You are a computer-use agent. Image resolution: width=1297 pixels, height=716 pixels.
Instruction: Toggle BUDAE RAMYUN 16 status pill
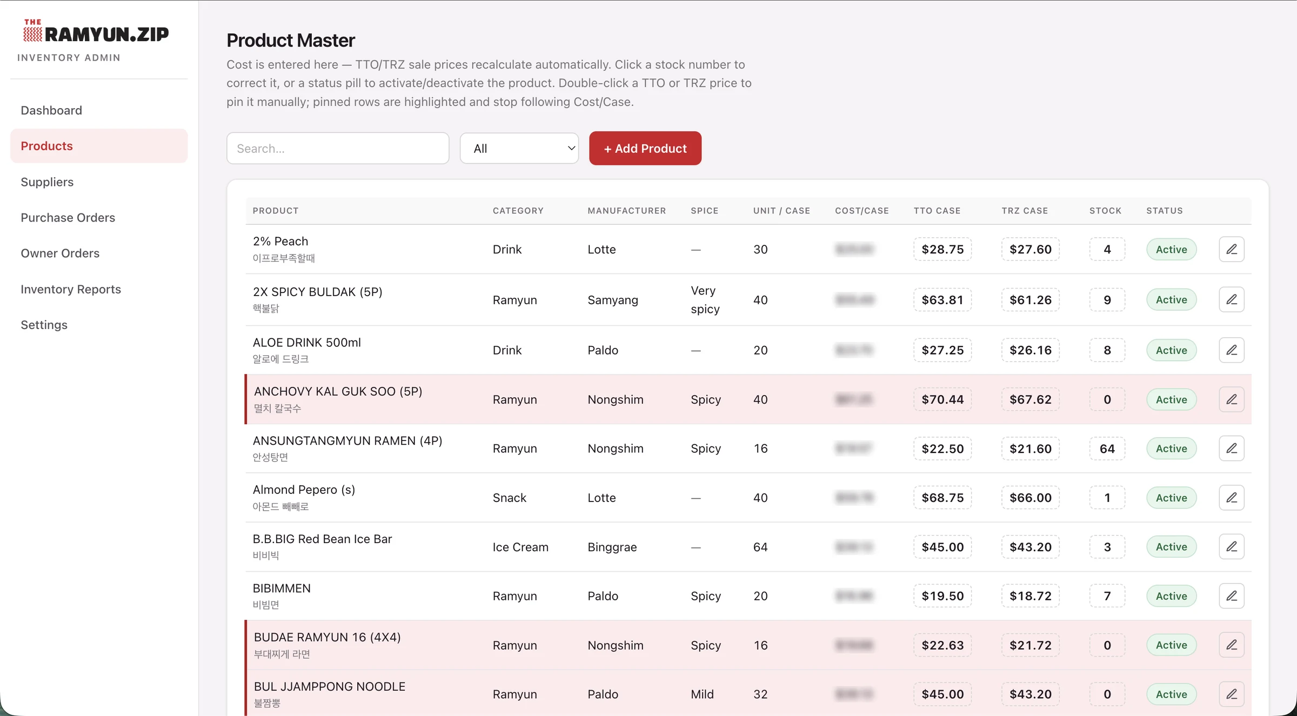pos(1172,645)
